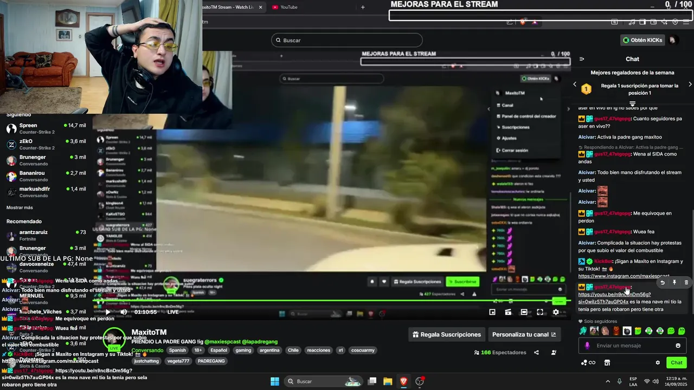The image size is (694, 390).
Task: Open markushdlfr channel in sidebar
Action: point(46,192)
